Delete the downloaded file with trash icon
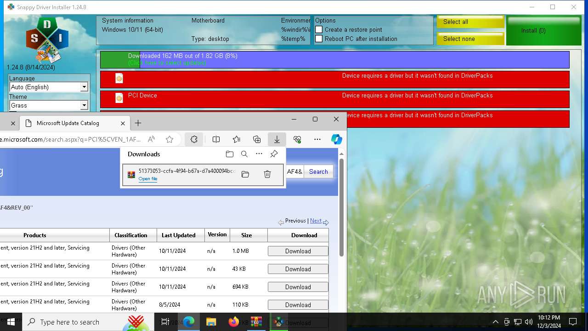 point(267,174)
